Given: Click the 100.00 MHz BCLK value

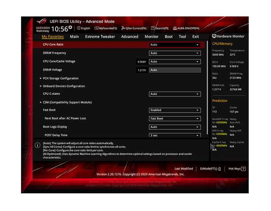Looking at the screenshot, I should [x=219, y=67].
